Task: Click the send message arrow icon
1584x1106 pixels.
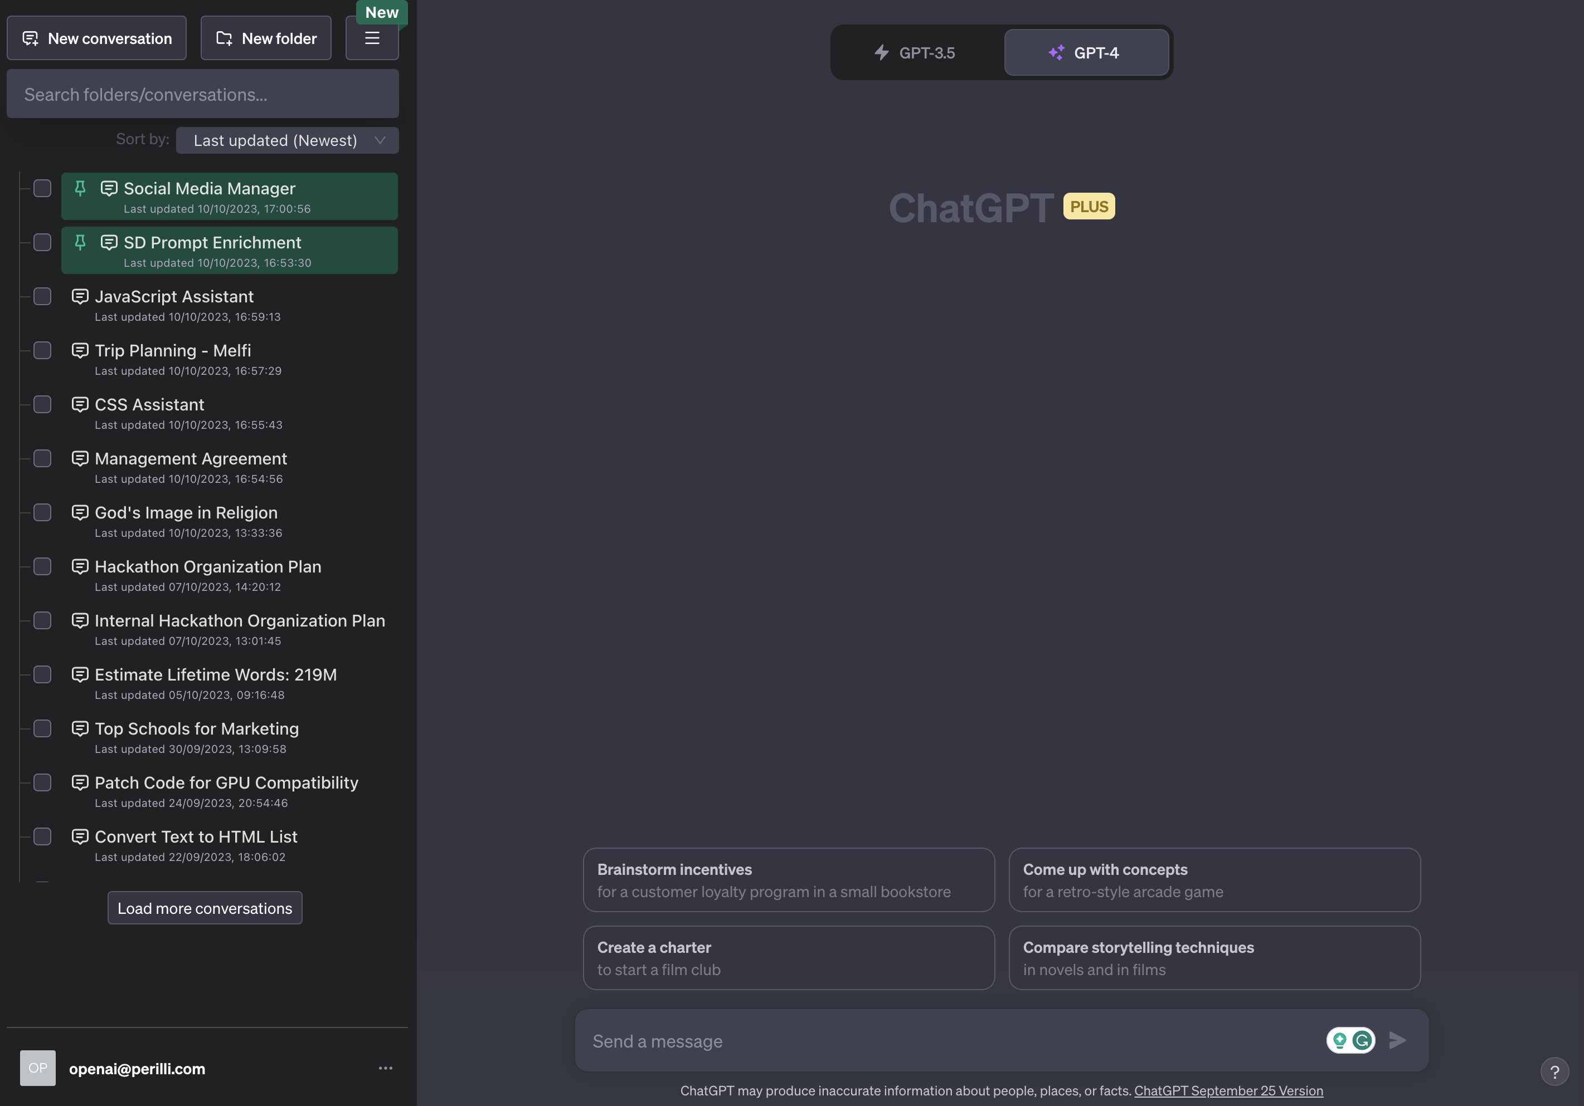Action: tap(1397, 1040)
